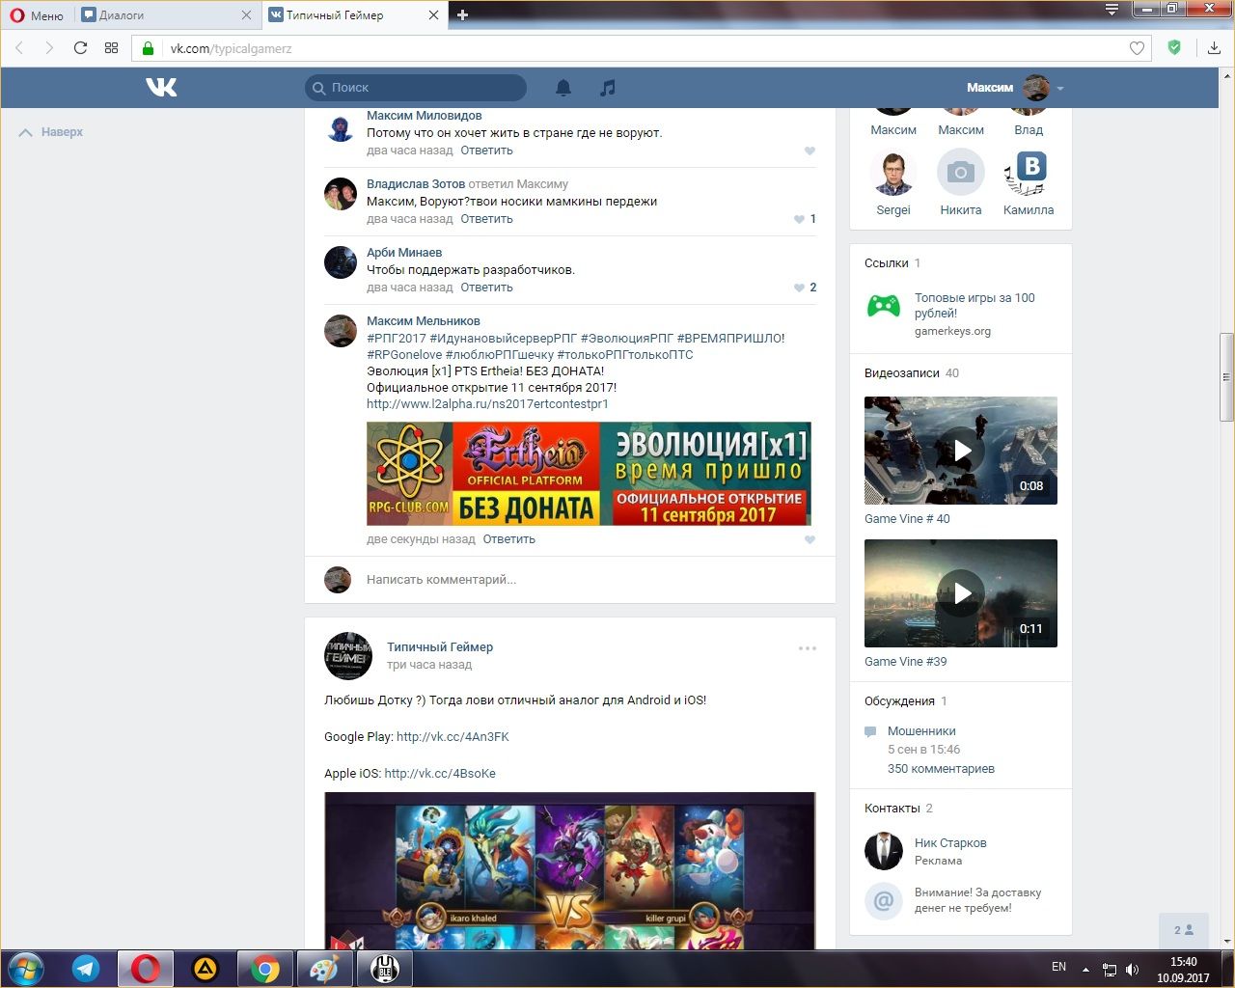Screen dimensions: 1235x988
Task: Click the @ email contact icon
Action: click(x=883, y=901)
